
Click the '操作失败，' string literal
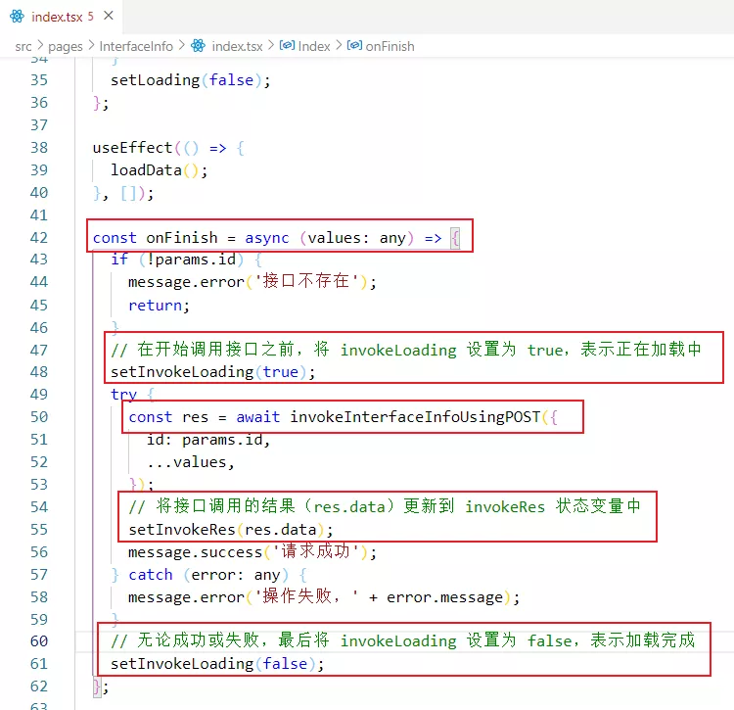click(x=306, y=596)
